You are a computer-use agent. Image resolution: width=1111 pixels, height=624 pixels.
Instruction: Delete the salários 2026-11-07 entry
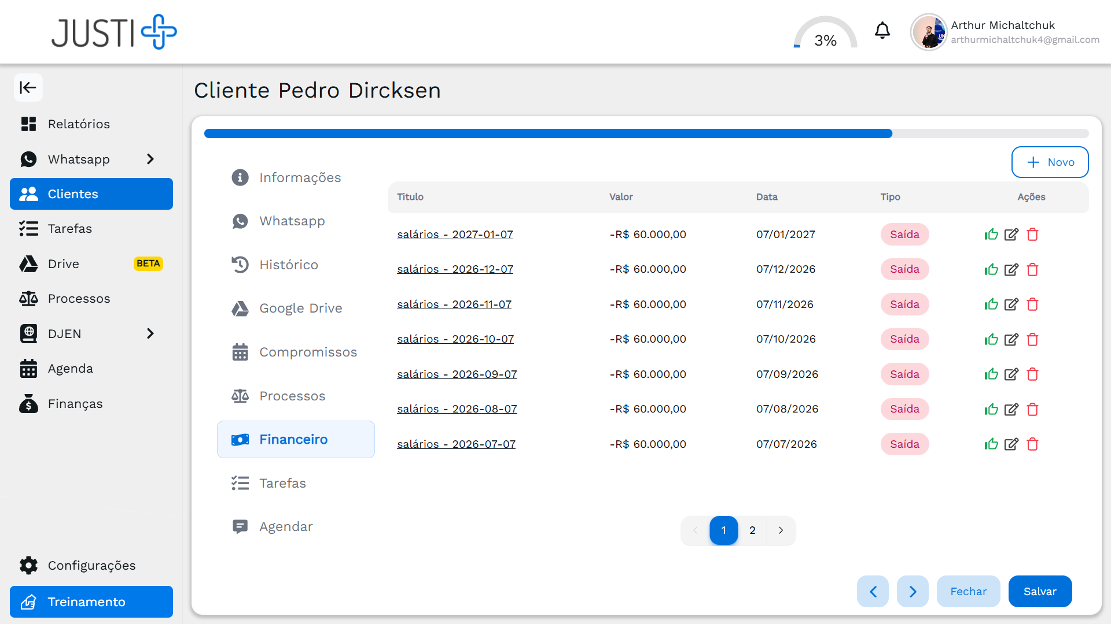[x=1032, y=304]
